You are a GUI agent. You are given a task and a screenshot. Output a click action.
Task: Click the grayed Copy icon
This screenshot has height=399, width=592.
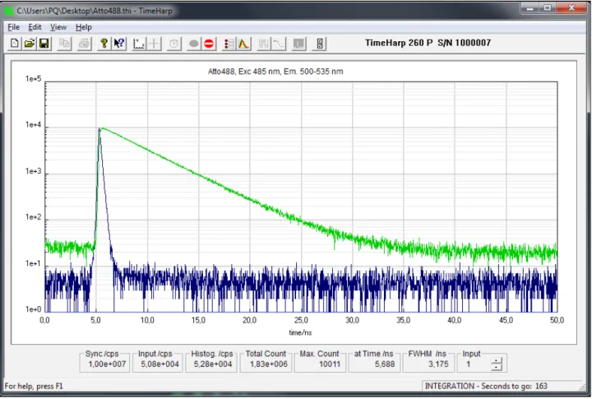65,44
